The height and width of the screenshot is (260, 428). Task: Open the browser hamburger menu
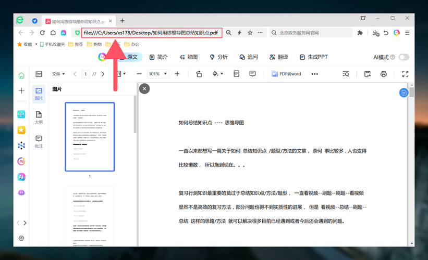(x=407, y=33)
